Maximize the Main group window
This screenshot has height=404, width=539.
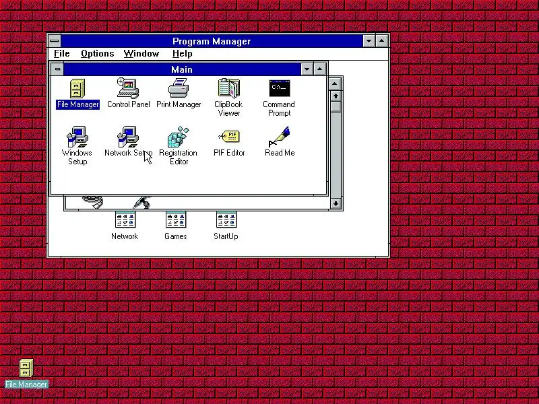pos(319,69)
